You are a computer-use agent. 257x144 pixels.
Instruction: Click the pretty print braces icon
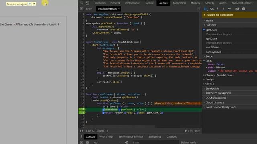(82, 131)
